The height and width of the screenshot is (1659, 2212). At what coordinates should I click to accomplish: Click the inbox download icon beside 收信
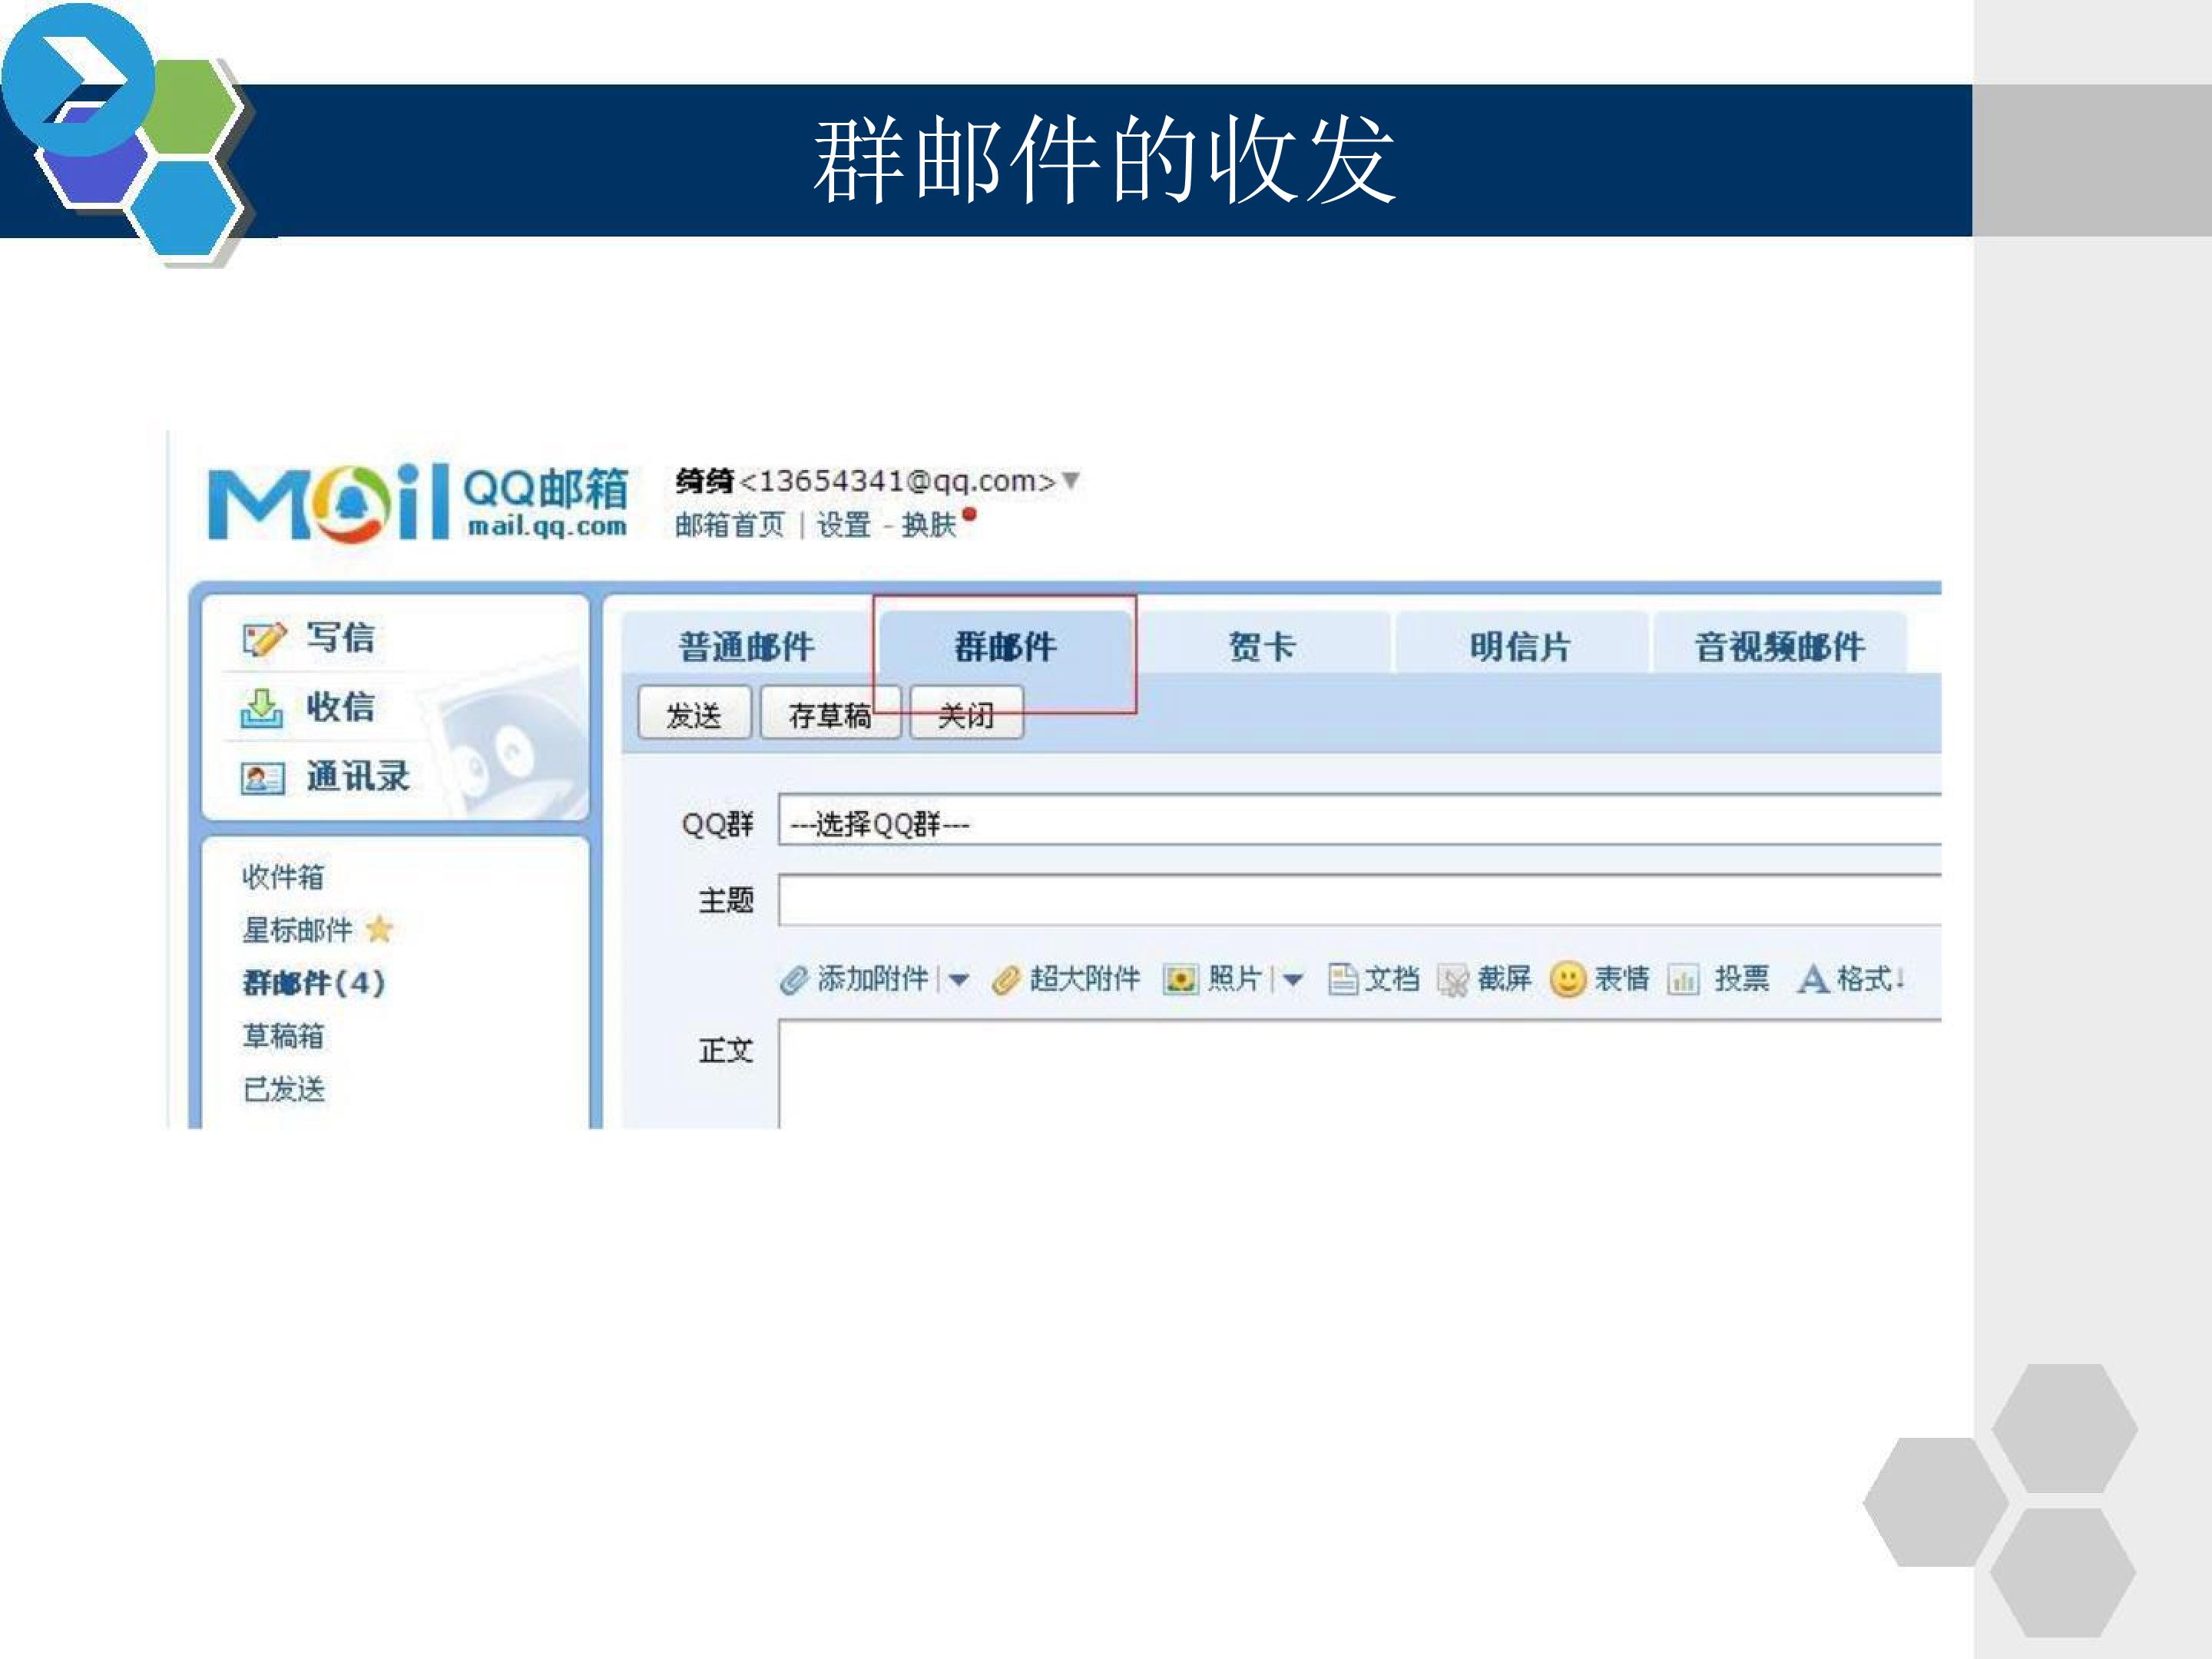pyautogui.click(x=262, y=708)
